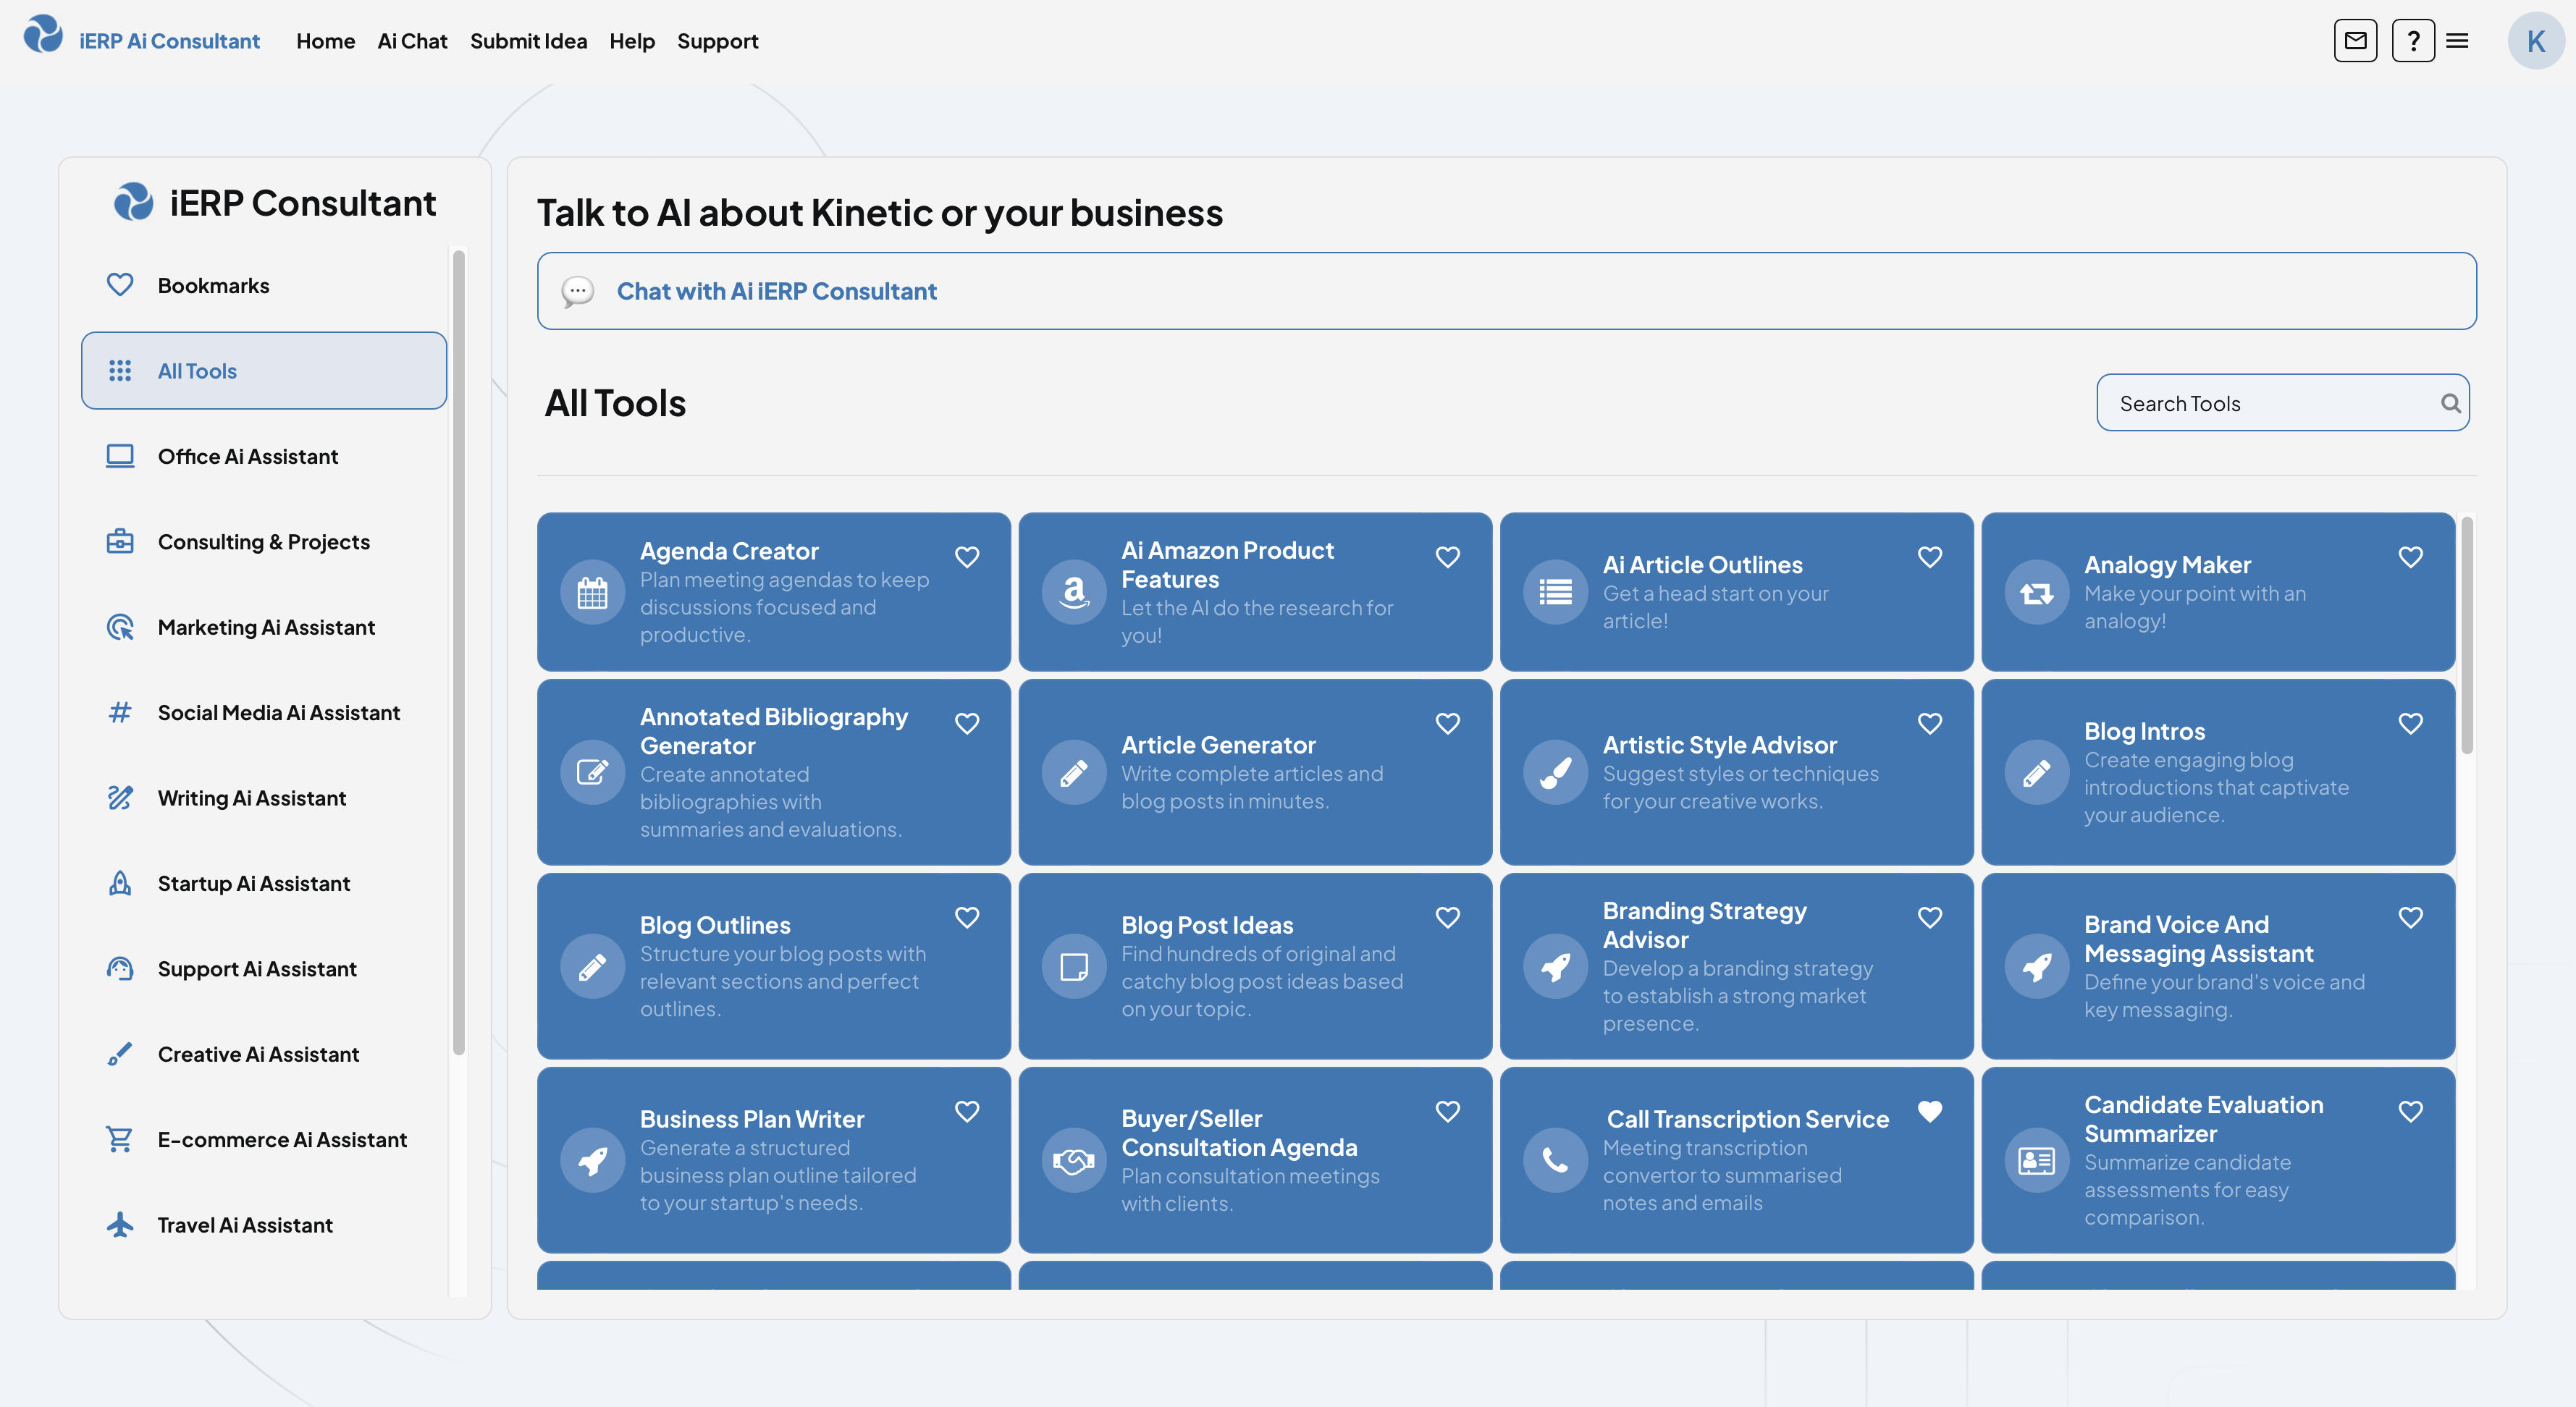Go to Submit Idea in top navigation

click(x=528, y=41)
